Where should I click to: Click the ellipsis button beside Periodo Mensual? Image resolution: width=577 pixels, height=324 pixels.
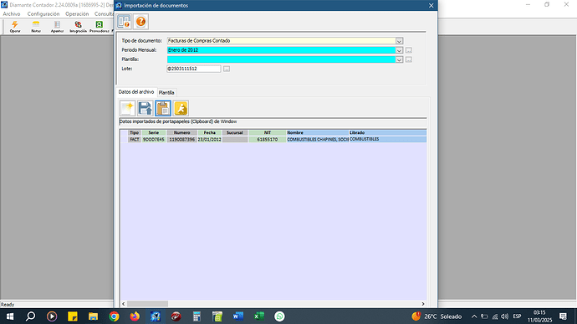coord(409,50)
